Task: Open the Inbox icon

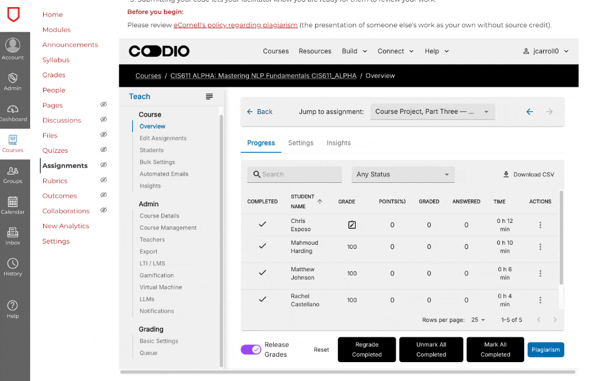Action: click(13, 232)
